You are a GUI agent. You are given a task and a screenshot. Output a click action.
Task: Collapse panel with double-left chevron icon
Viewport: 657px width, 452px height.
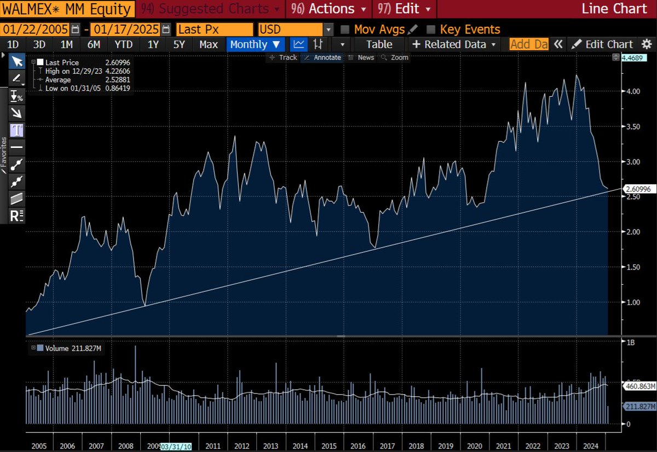click(558, 44)
